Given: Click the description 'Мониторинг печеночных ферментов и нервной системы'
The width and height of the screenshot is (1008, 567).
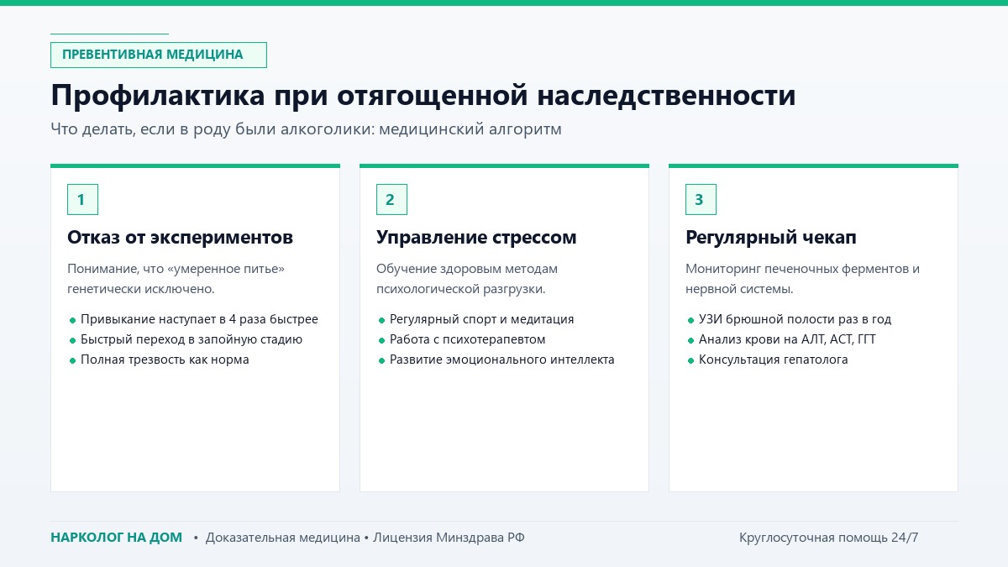Looking at the screenshot, I should tap(803, 279).
